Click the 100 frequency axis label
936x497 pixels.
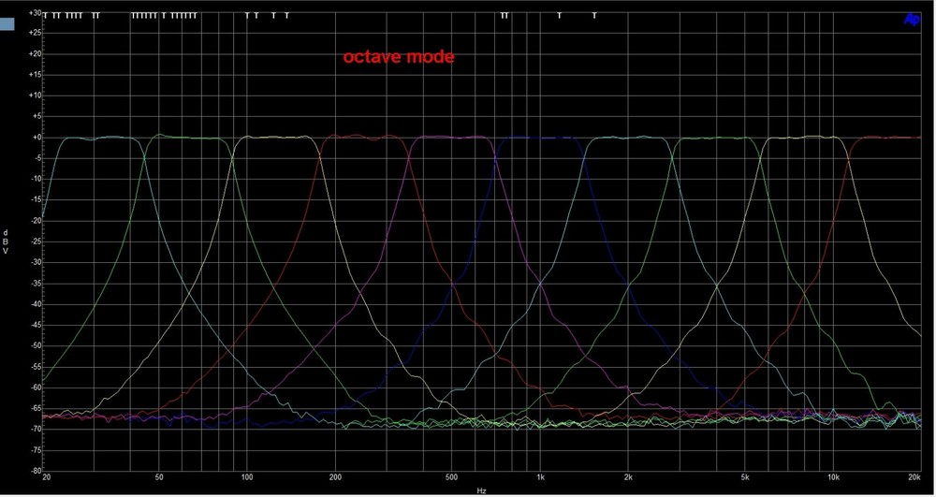point(247,478)
